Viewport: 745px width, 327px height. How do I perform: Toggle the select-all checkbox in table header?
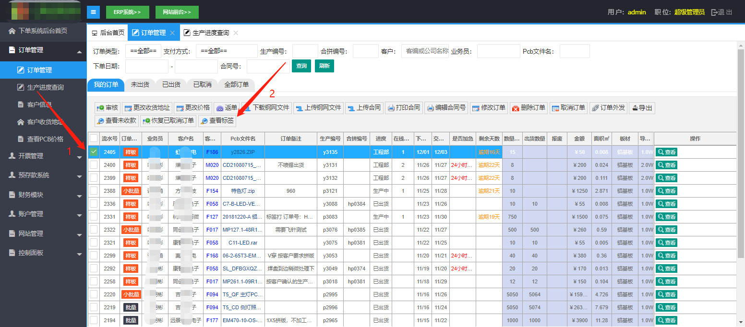(x=94, y=139)
